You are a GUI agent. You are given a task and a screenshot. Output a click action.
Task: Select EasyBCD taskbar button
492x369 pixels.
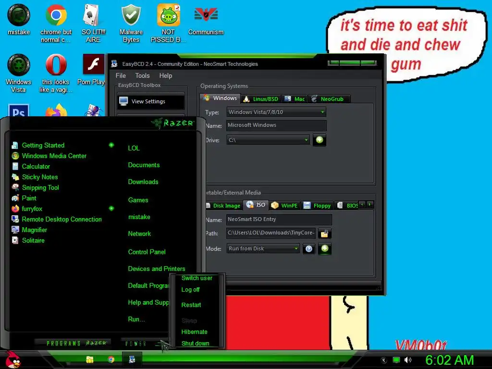click(132, 359)
